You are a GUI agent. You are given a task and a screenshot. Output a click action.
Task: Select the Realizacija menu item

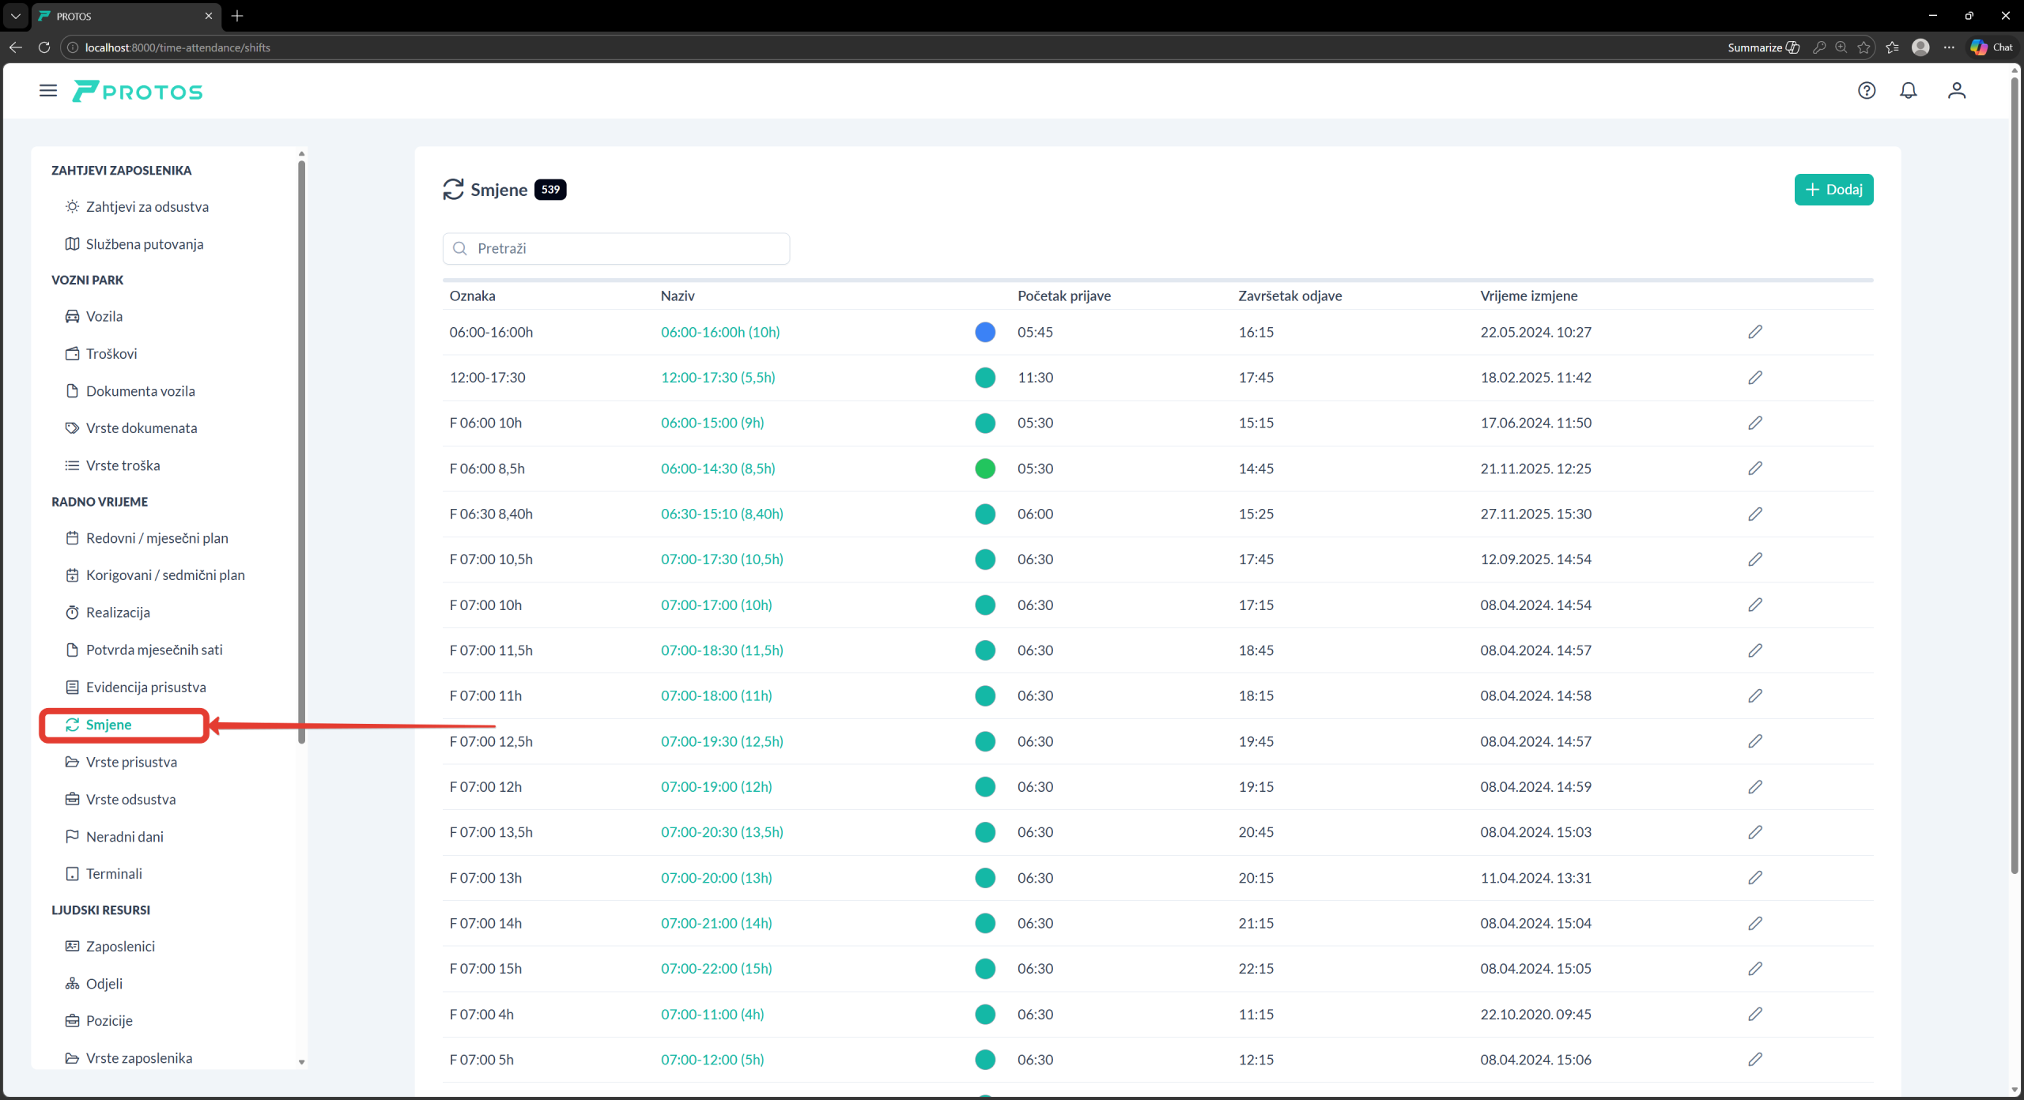point(118,612)
